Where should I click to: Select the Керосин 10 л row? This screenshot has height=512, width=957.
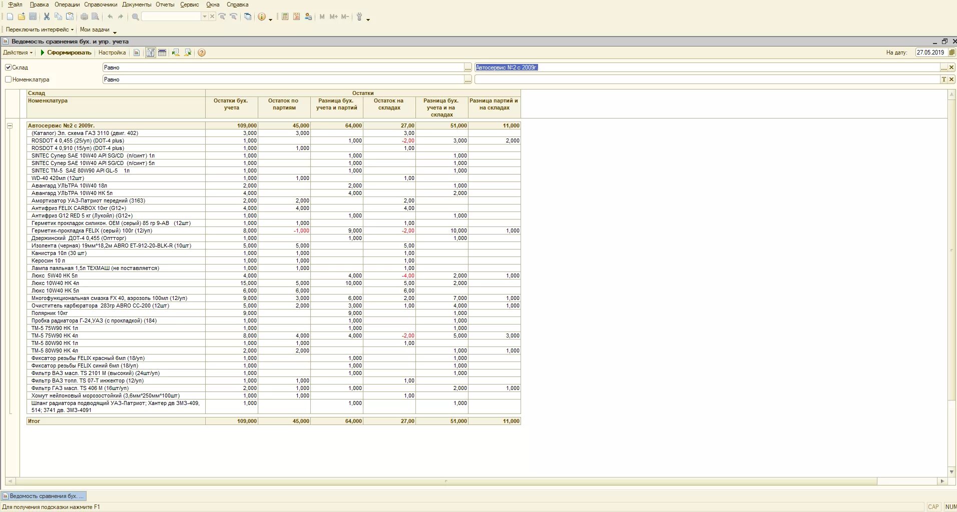click(273, 260)
